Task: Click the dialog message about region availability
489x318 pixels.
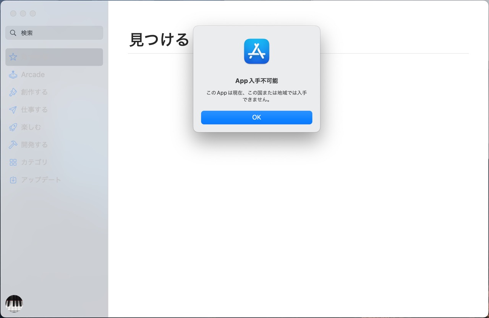Action: pyautogui.click(x=257, y=96)
